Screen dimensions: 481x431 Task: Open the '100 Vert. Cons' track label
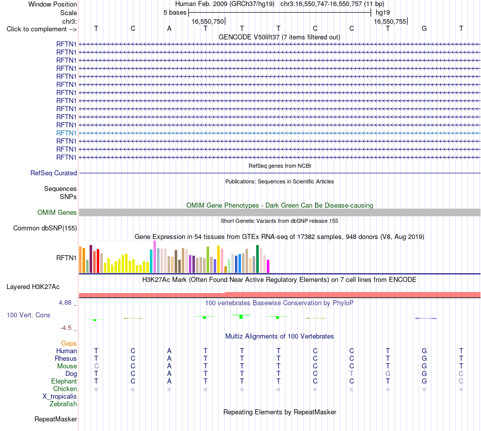(x=28, y=315)
